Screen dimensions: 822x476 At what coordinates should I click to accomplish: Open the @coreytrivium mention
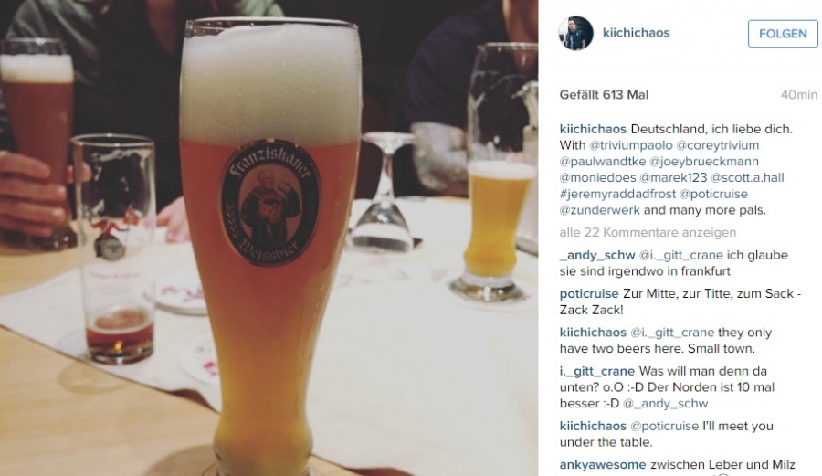point(717,145)
